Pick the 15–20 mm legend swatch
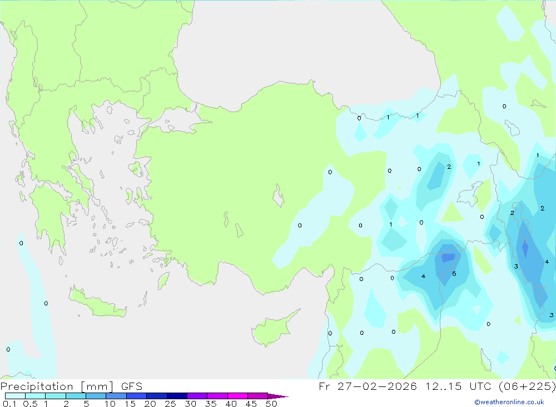Screen dimensions: 556x407 pyautogui.click(x=137, y=396)
